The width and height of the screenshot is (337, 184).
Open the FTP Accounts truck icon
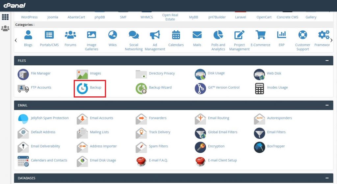pyautogui.click(x=23, y=89)
